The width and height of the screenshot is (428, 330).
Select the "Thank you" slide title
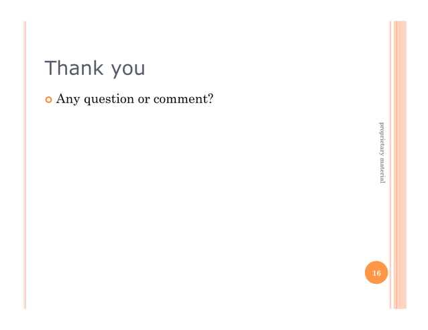click(95, 68)
